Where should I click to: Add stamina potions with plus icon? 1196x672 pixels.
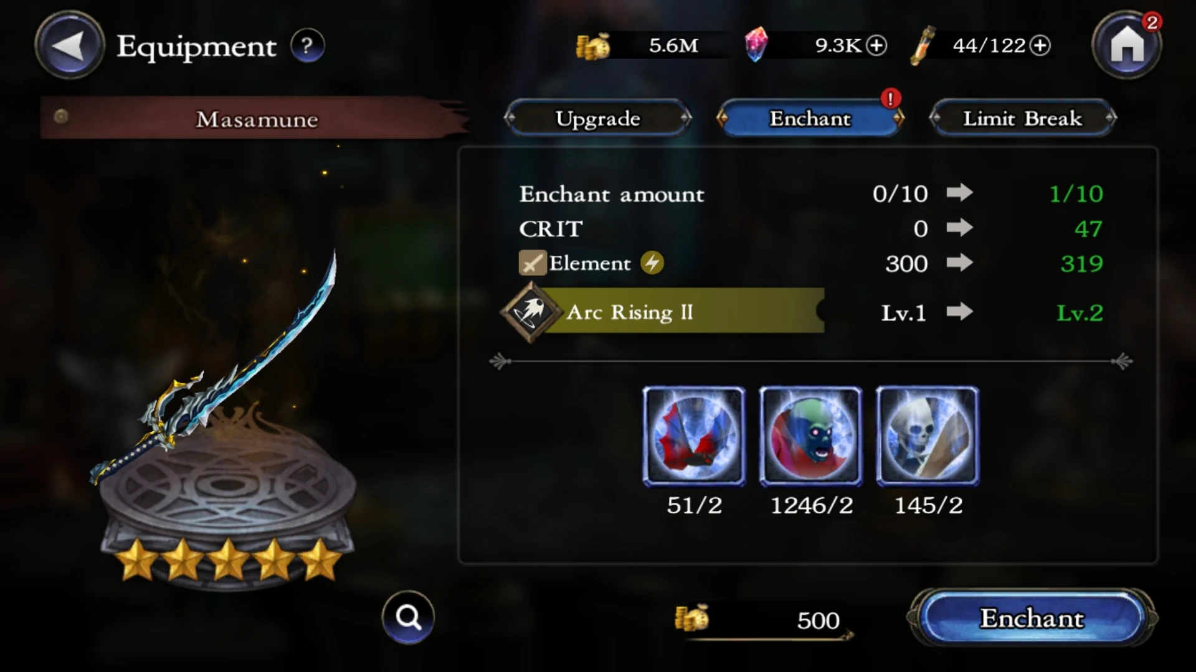tap(1040, 45)
